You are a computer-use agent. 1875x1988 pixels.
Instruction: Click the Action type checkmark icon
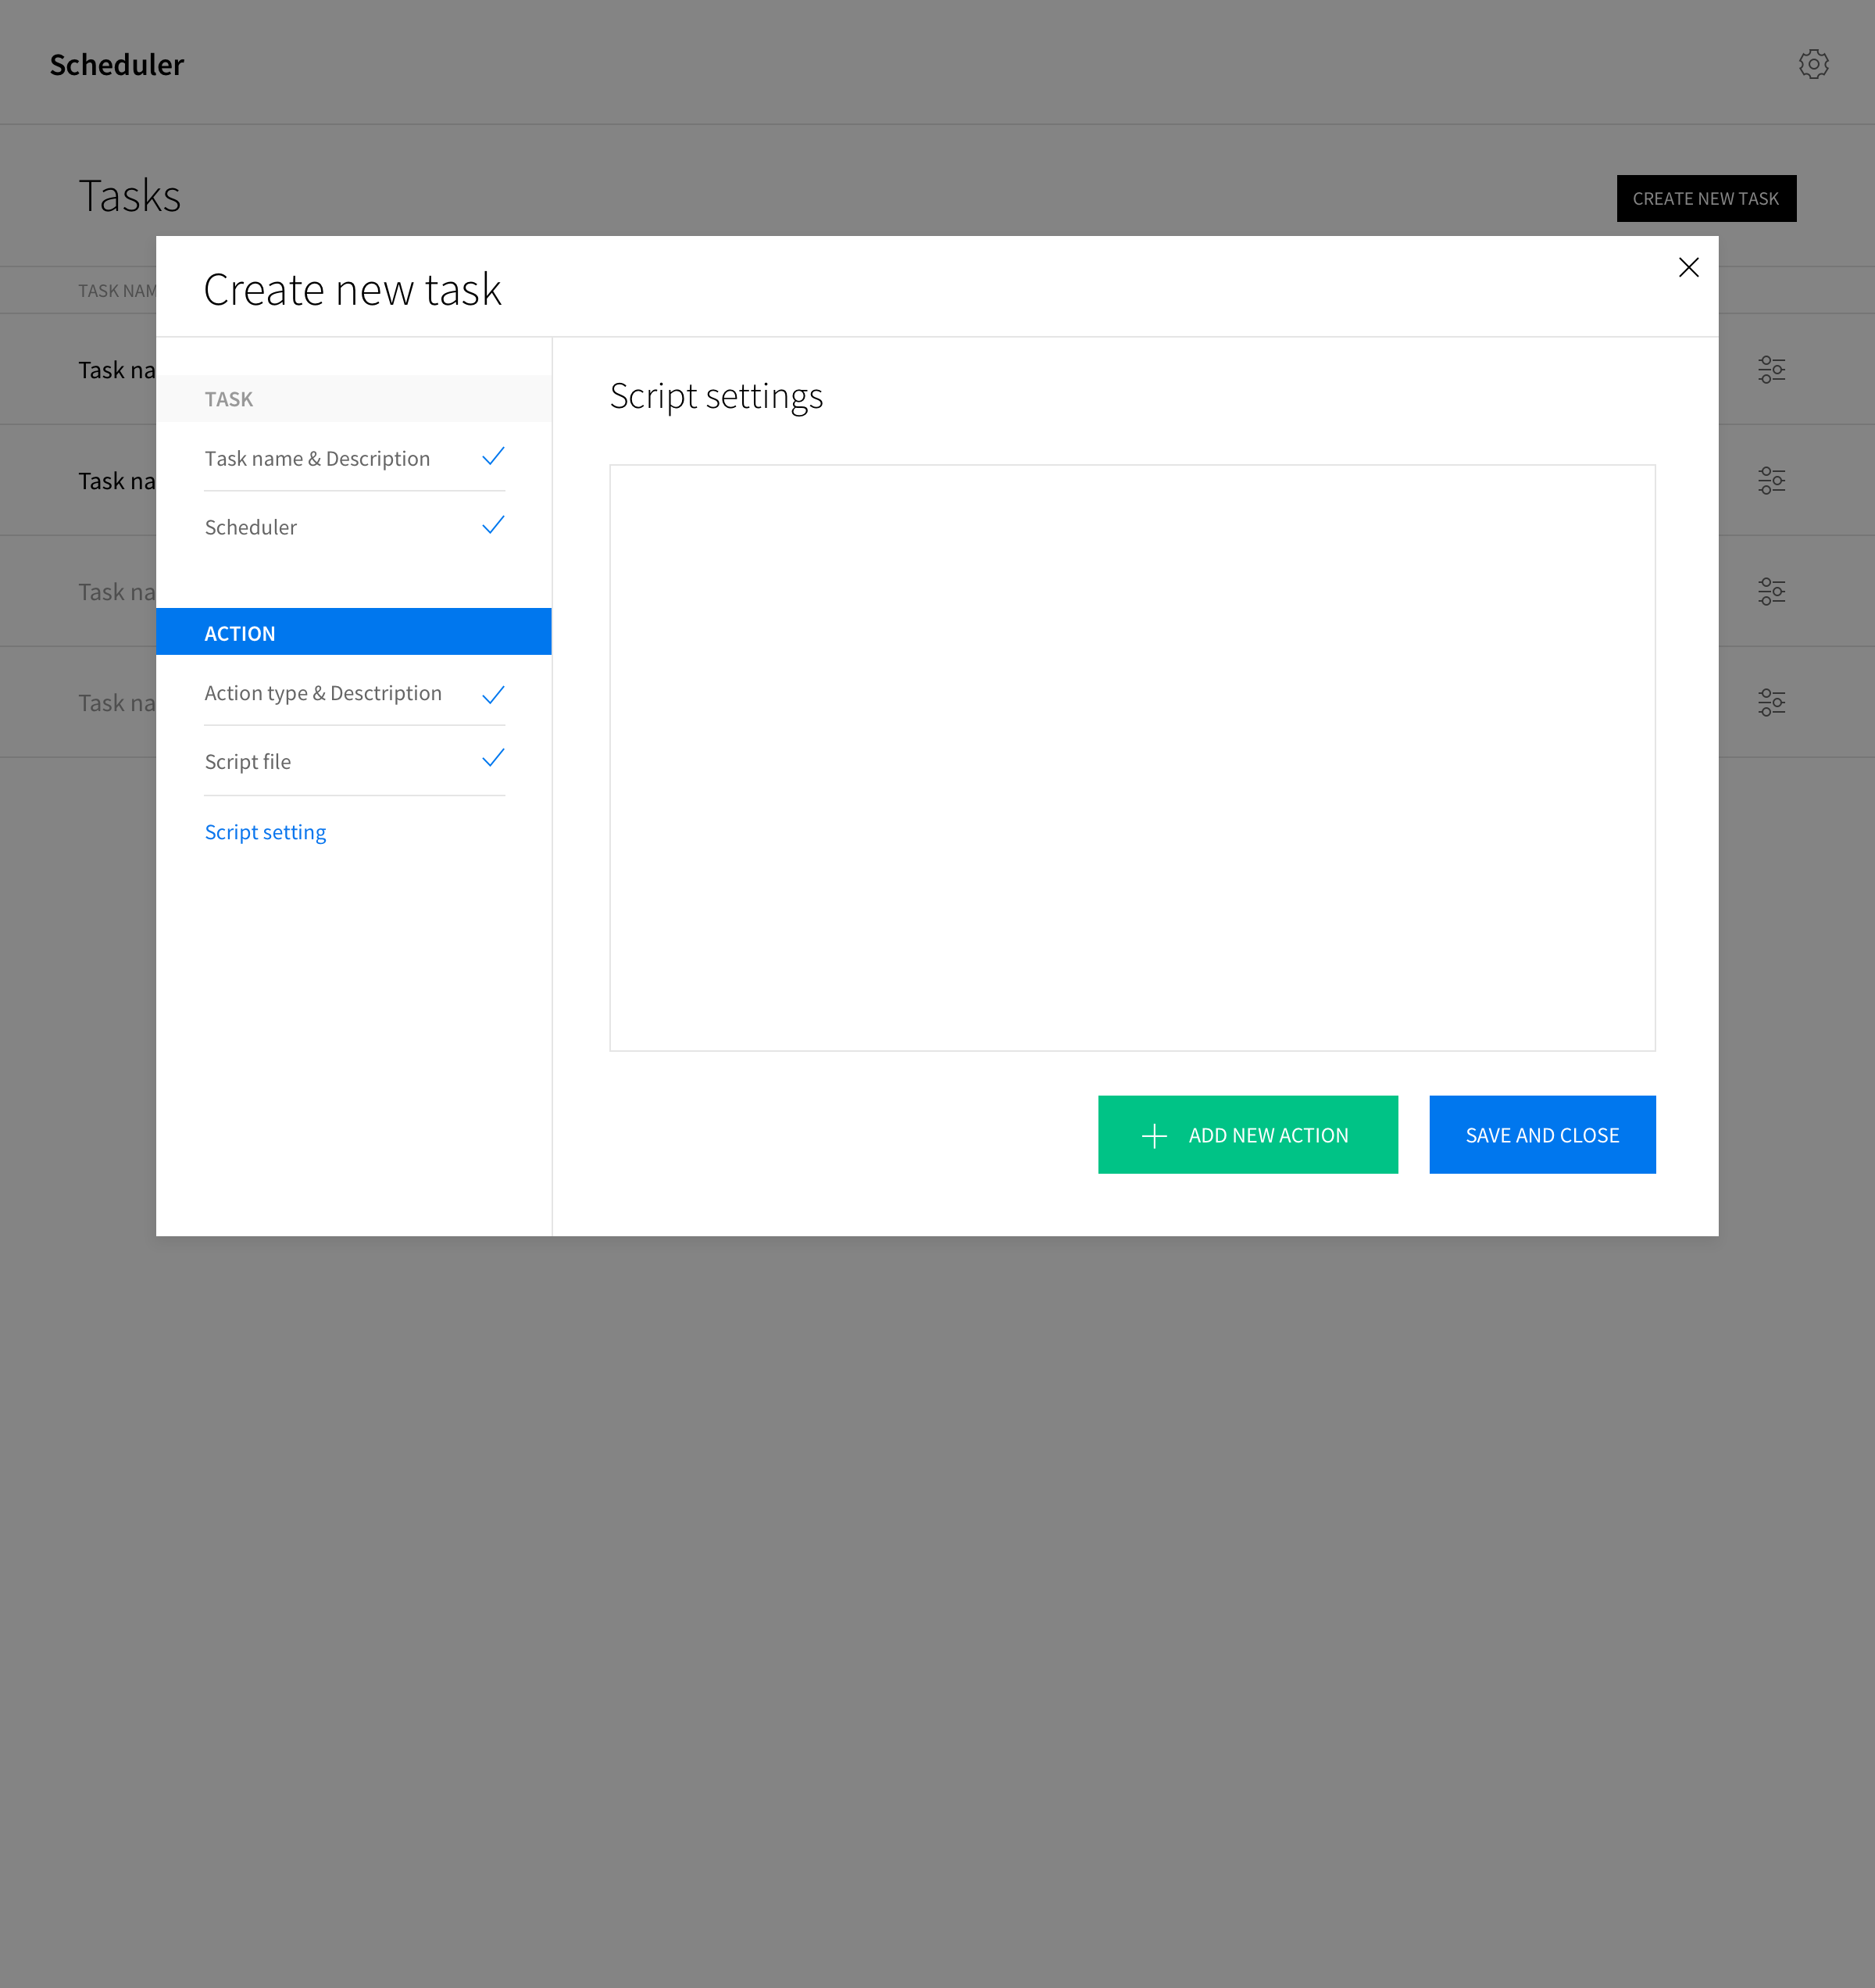coord(494,691)
